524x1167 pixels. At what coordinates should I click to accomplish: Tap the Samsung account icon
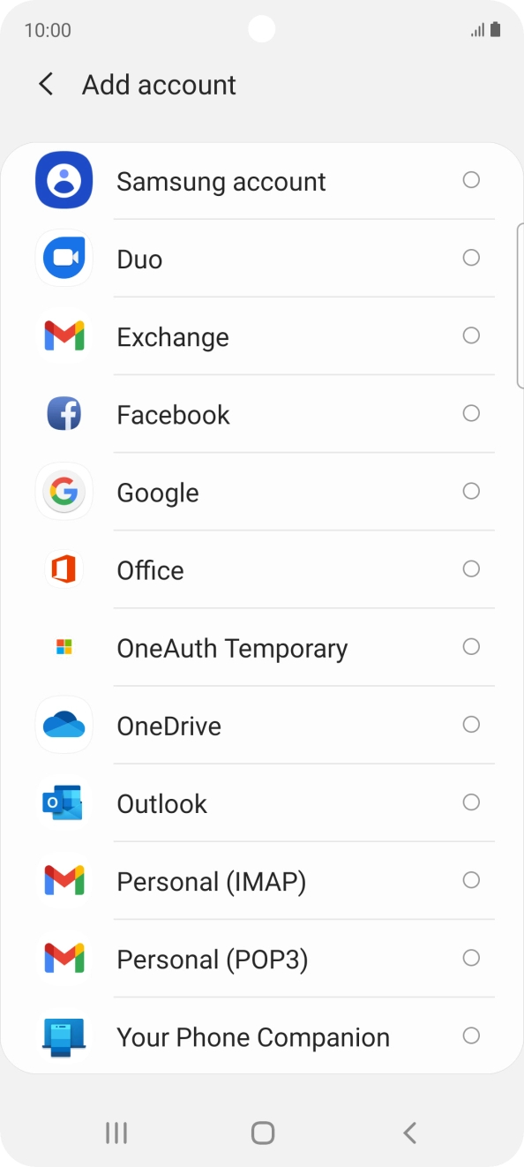pyautogui.click(x=64, y=180)
